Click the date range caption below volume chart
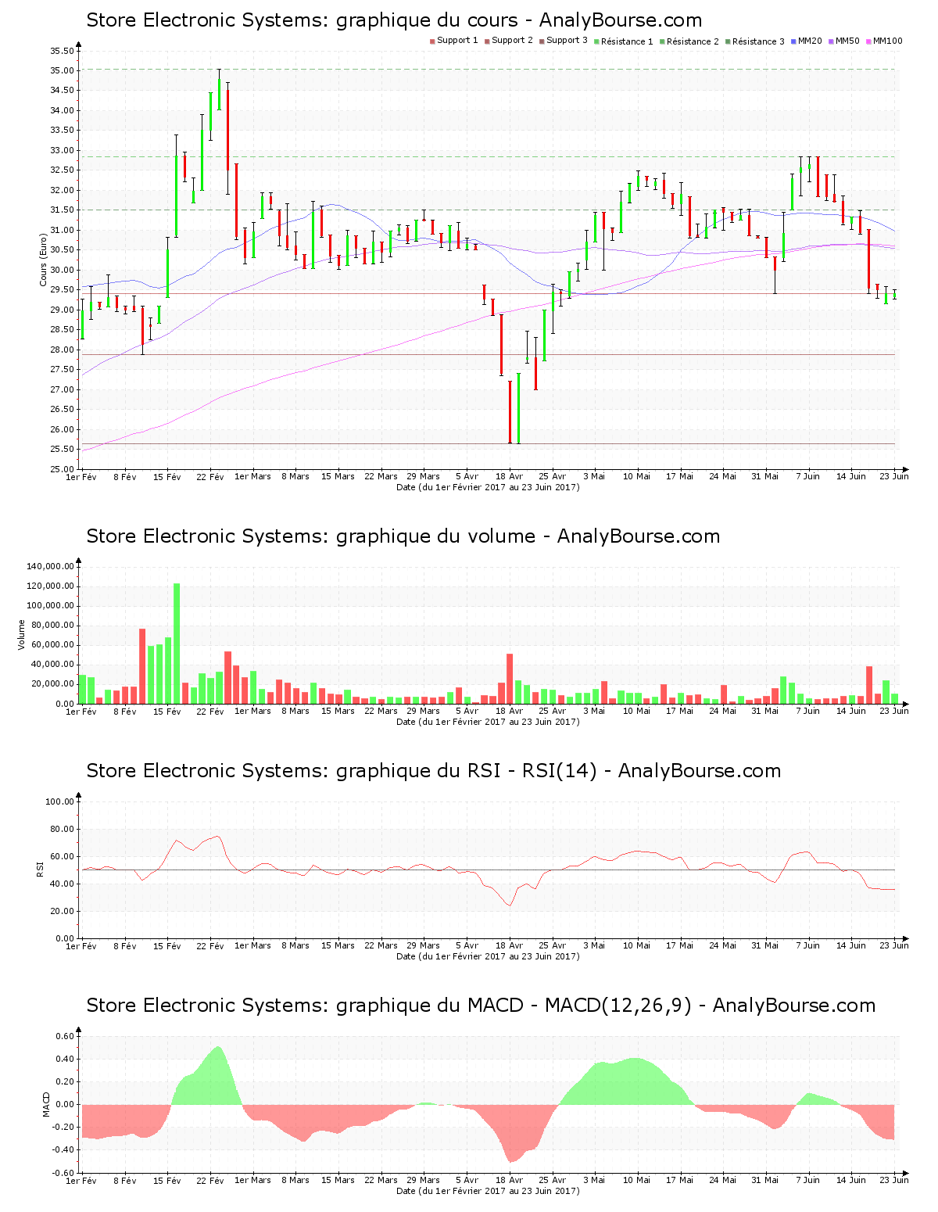938x1212 pixels. [x=488, y=722]
